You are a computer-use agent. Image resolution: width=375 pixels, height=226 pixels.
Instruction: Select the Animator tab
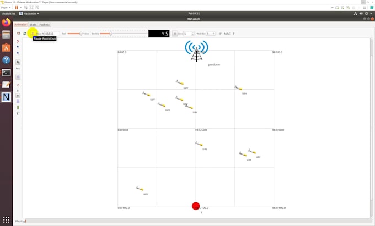(x=20, y=25)
